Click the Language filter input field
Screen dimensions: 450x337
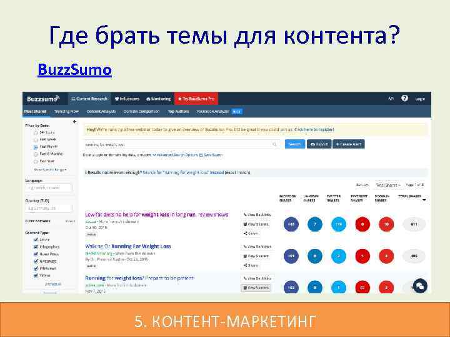[49, 188]
